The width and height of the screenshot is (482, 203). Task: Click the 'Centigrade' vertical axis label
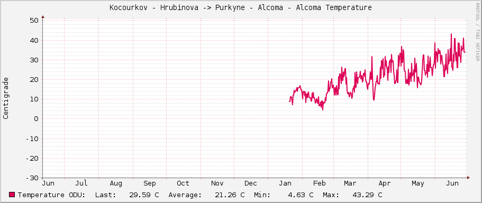(x=6, y=98)
